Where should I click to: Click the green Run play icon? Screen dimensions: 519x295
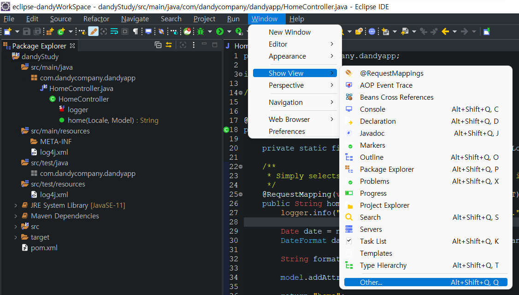click(220, 31)
